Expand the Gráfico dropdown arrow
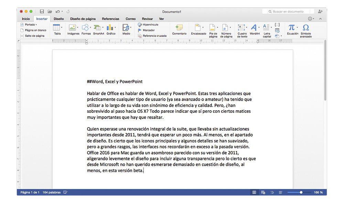The height and width of the screenshot is (203, 344). pyautogui.click(x=115, y=28)
